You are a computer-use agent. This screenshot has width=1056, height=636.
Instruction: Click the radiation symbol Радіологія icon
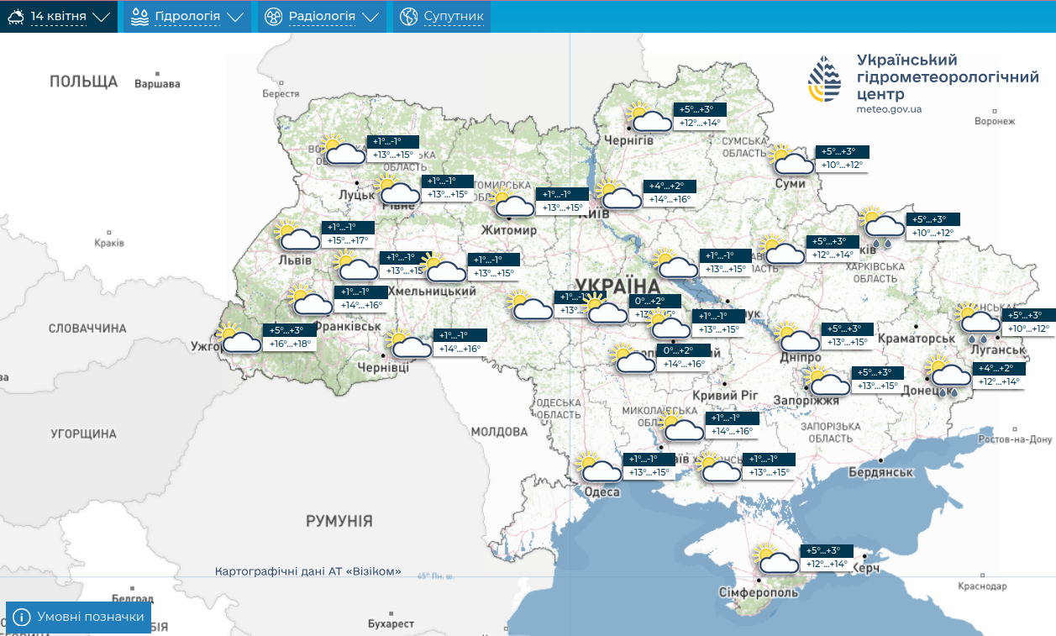tap(274, 16)
